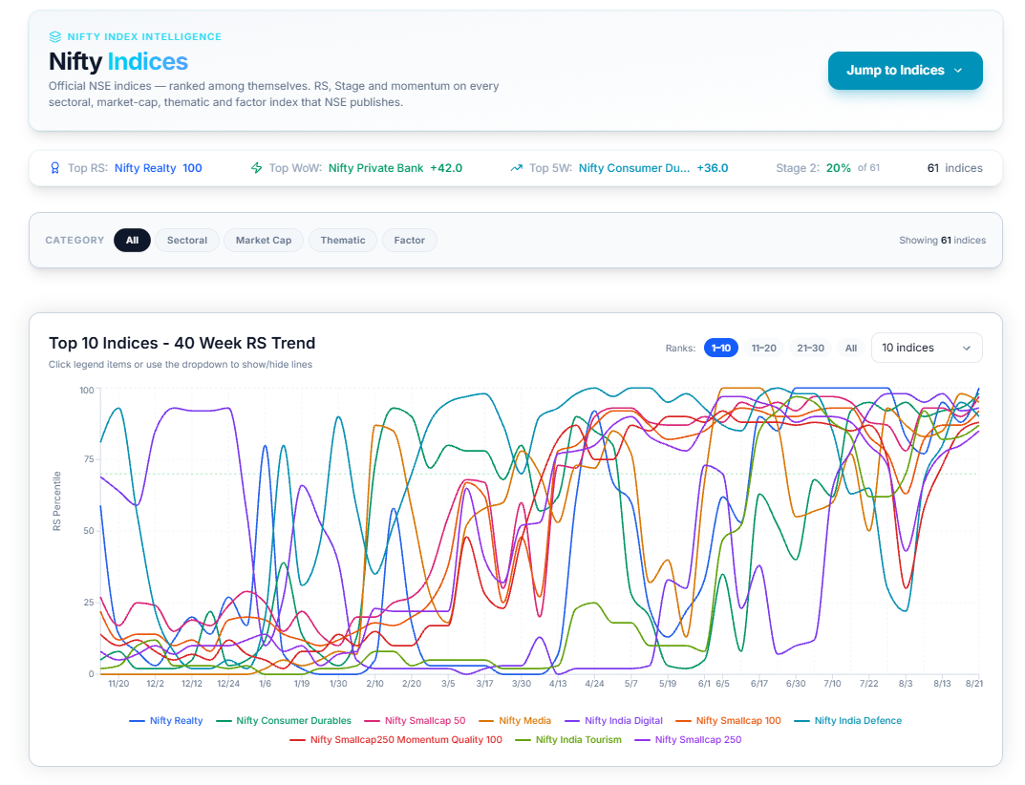
Task: Filter by the Thematic category
Action: tap(343, 240)
